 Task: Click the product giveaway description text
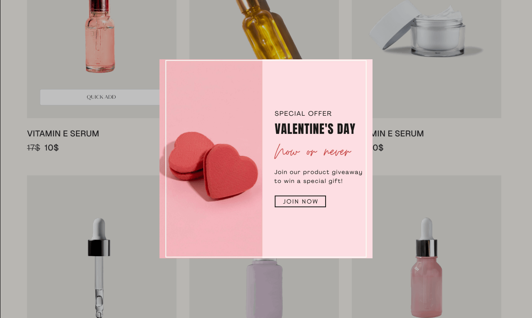[x=318, y=177]
